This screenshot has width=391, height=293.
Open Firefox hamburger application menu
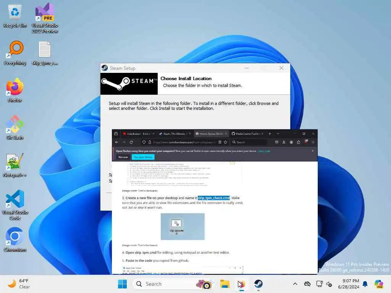coord(313,142)
